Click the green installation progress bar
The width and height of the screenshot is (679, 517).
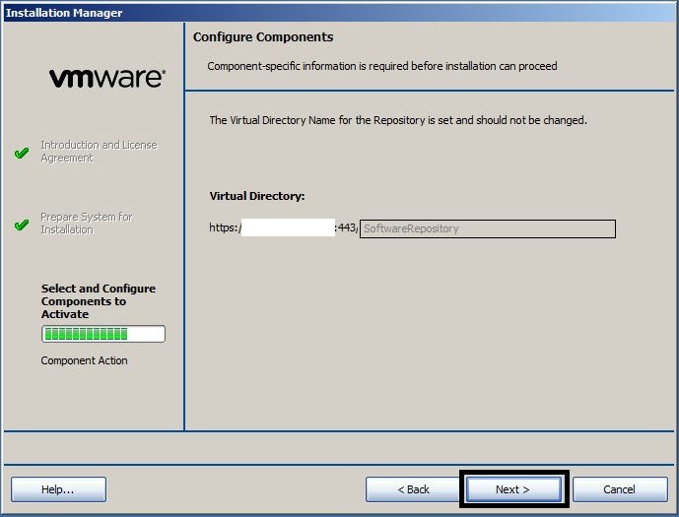click(102, 335)
